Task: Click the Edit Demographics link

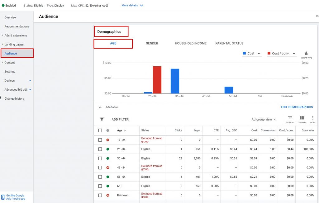Action: 297,107
